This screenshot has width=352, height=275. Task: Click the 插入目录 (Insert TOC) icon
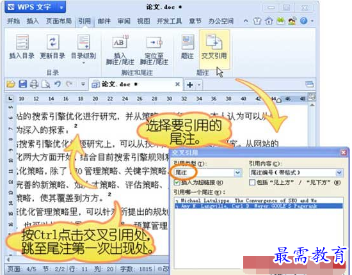pos(22,42)
